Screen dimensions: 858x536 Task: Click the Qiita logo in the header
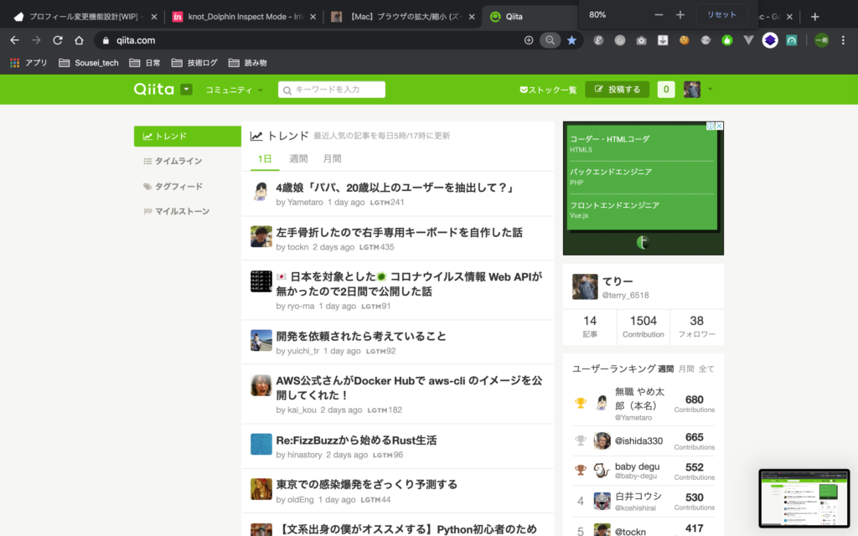154,89
